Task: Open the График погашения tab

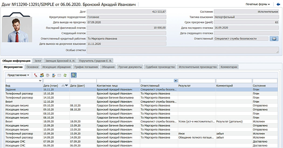Action: [86, 67]
